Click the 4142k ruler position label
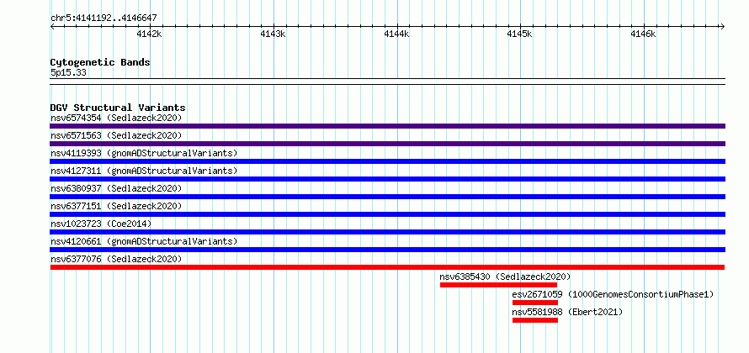 (150, 34)
